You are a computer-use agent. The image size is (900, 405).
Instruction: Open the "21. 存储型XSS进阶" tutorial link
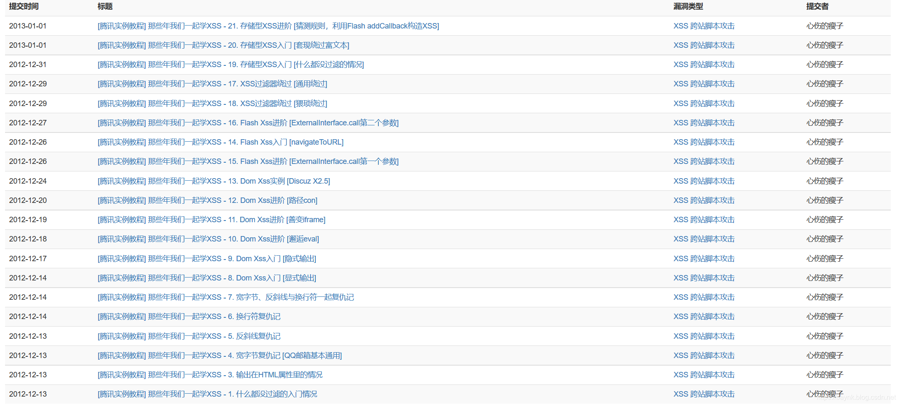[x=268, y=26]
